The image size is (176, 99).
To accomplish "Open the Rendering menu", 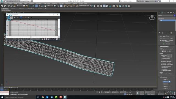I will [x=55, y=3].
